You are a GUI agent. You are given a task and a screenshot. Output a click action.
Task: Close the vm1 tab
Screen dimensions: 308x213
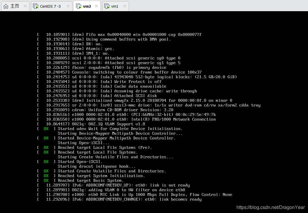pos(125,6)
